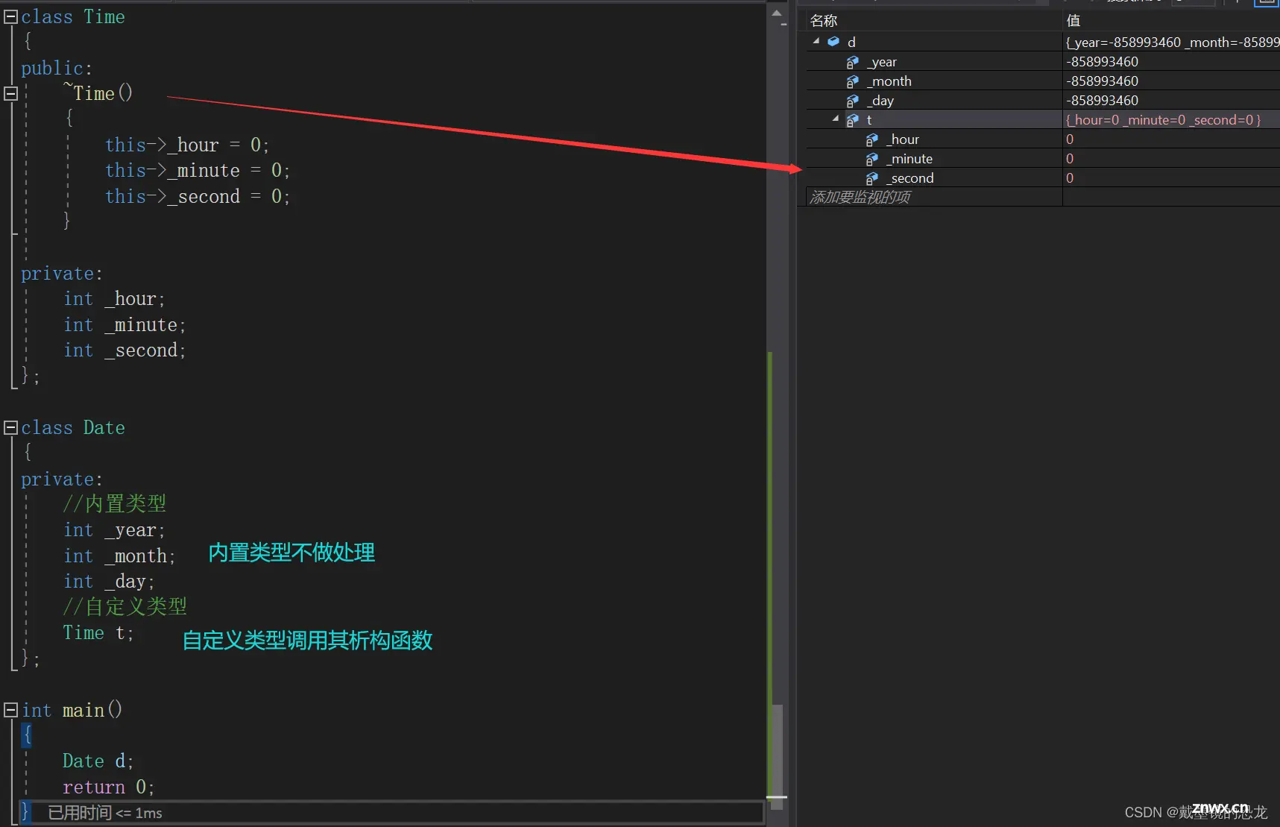Image resolution: width=1280 pixels, height=827 pixels.
Task: Click the 'int _year;' declaration
Action: [114, 530]
